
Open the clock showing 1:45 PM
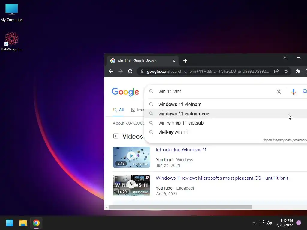[285, 223]
